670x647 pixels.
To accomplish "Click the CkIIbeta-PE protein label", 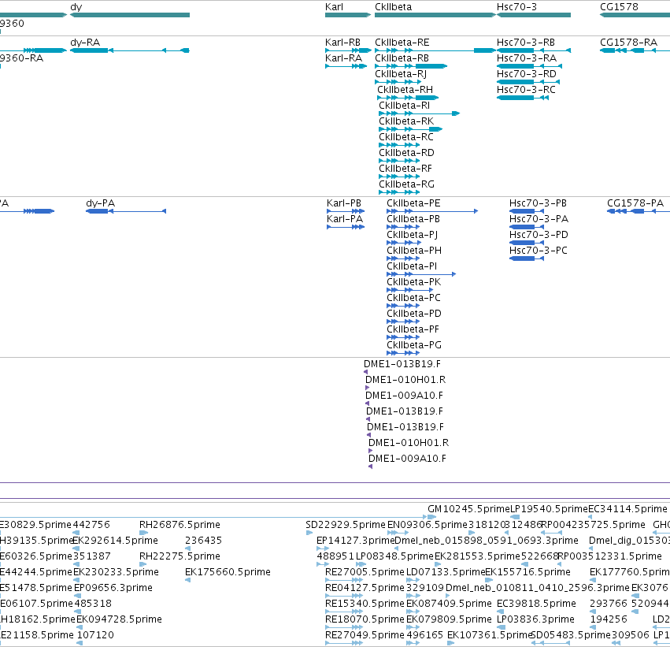I will [x=413, y=203].
